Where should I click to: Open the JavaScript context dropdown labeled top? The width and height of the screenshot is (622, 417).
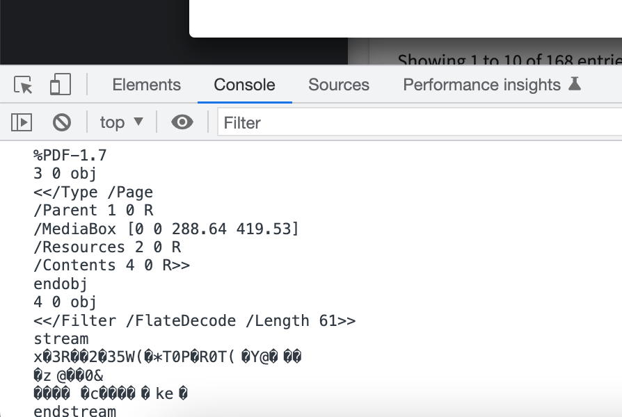[x=121, y=122]
